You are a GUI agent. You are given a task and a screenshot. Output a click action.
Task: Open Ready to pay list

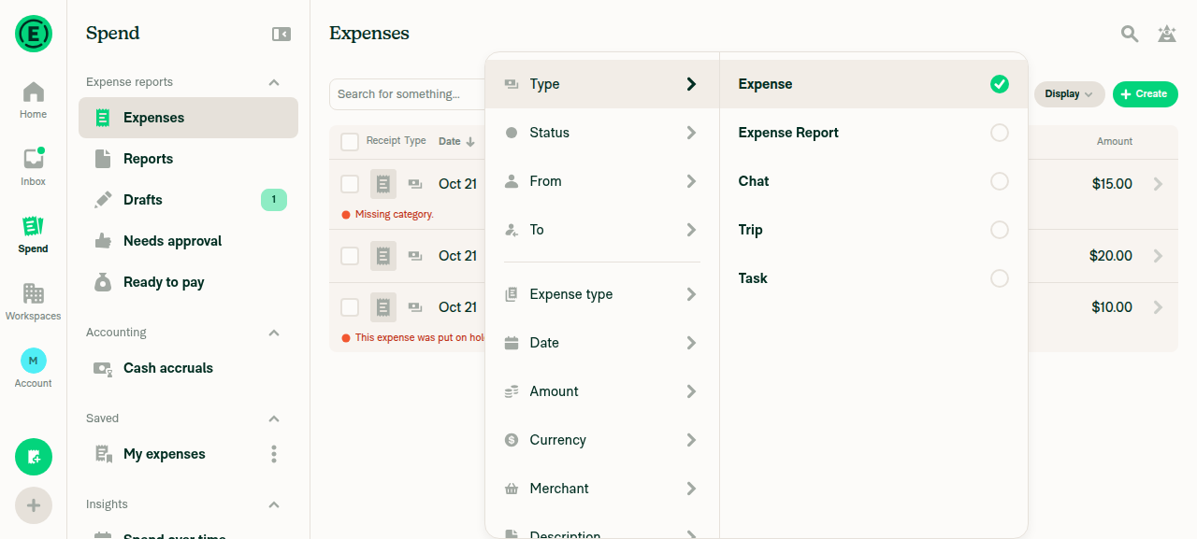pos(188,282)
